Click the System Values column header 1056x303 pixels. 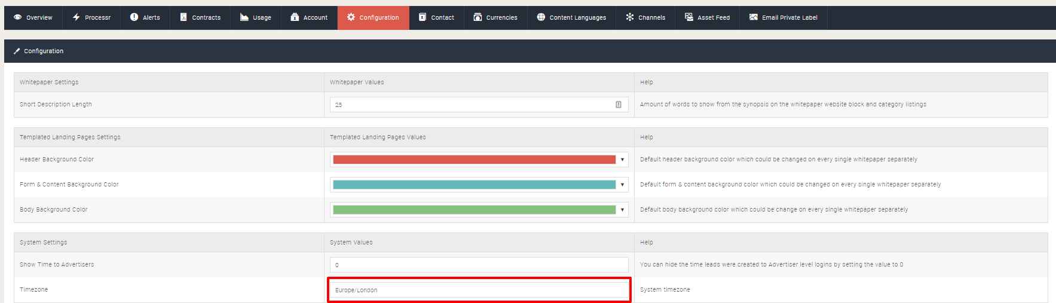click(x=351, y=243)
